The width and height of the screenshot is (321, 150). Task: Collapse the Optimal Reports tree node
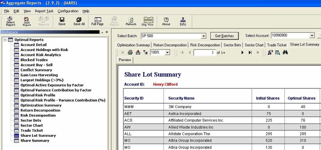tap(5, 40)
